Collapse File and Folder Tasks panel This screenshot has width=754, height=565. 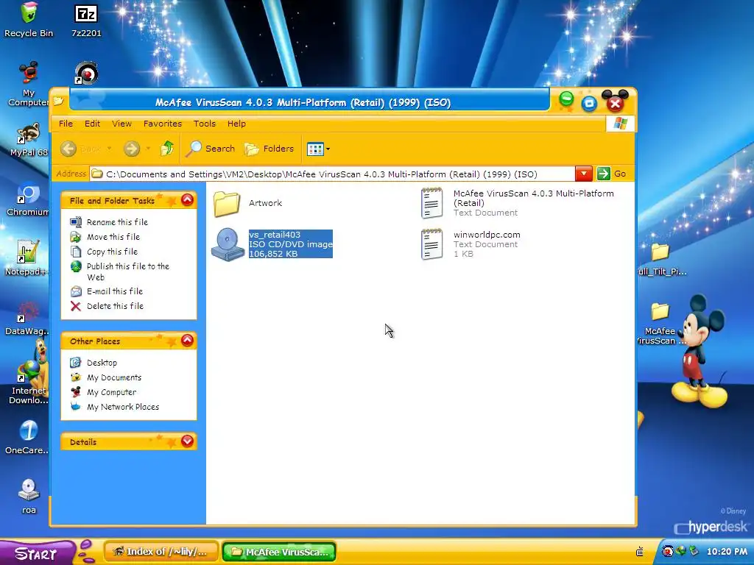187,200
